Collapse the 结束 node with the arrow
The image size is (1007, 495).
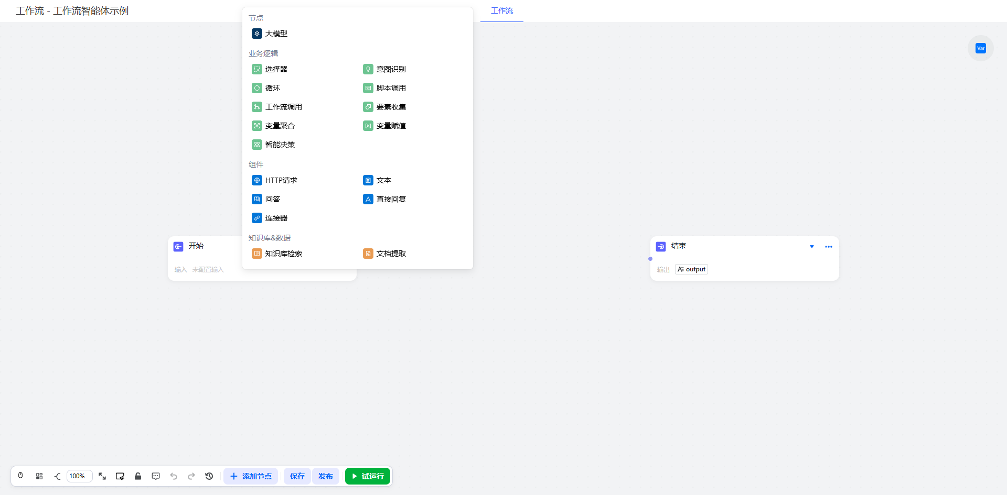pos(812,247)
